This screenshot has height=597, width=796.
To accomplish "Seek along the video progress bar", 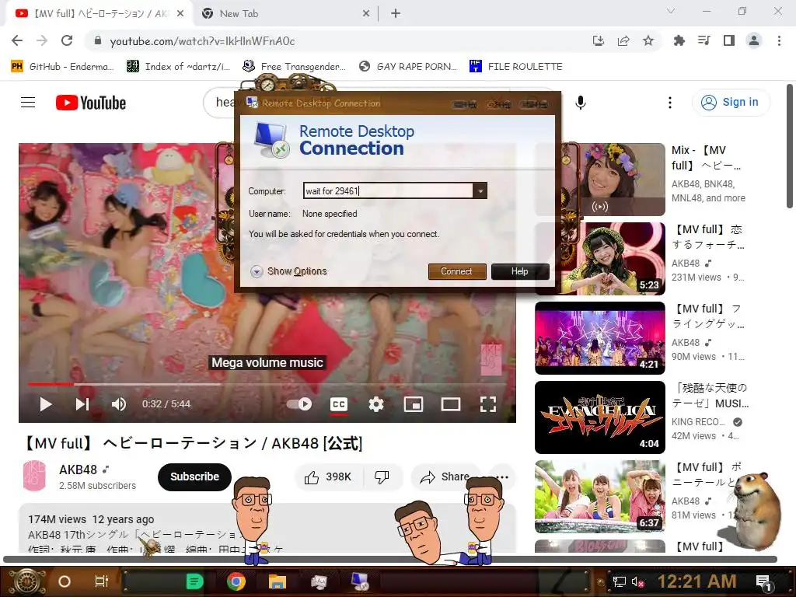I will [267, 384].
